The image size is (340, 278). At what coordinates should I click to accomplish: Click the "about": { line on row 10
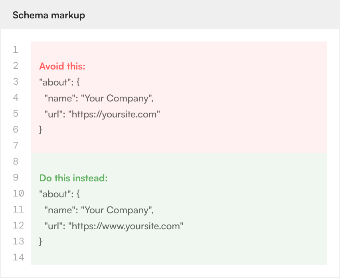click(x=59, y=194)
